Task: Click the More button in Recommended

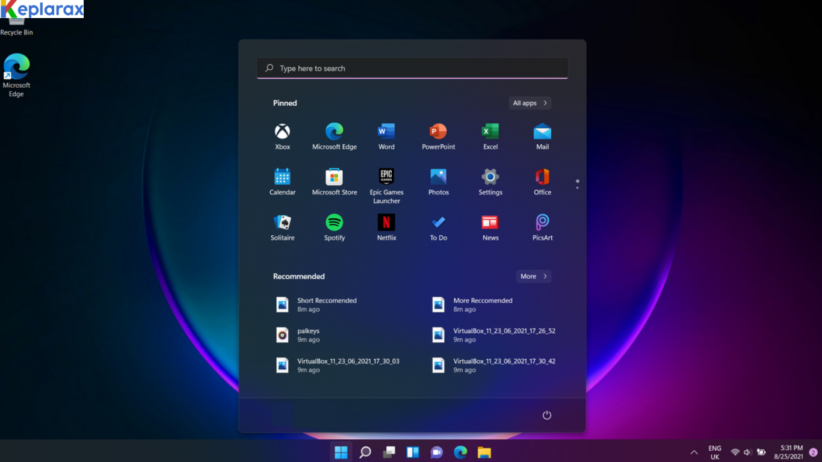Action: point(534,276)
